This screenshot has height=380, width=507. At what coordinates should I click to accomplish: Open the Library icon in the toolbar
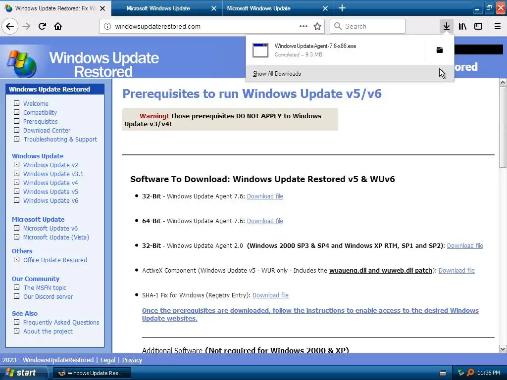[x=462, y=27]
